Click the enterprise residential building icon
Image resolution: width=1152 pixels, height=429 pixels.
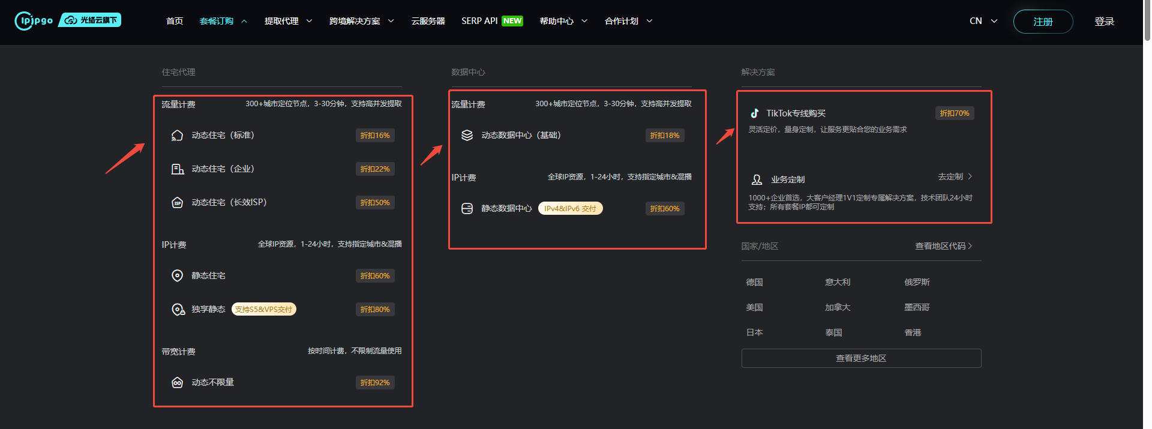pos(177,169)
